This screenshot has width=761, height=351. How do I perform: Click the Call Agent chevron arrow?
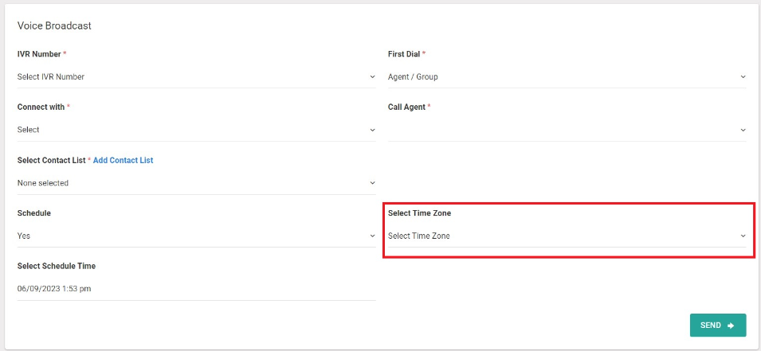point(743,130)
